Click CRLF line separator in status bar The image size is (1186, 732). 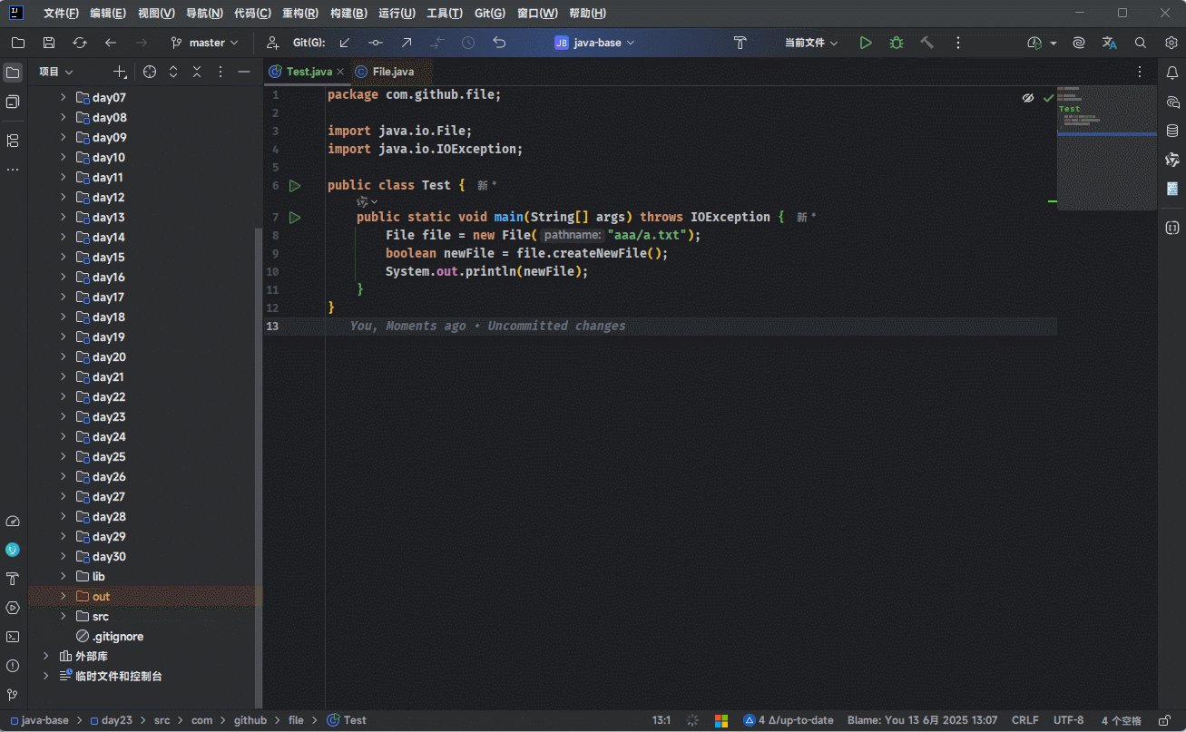tap(1024, 720)
